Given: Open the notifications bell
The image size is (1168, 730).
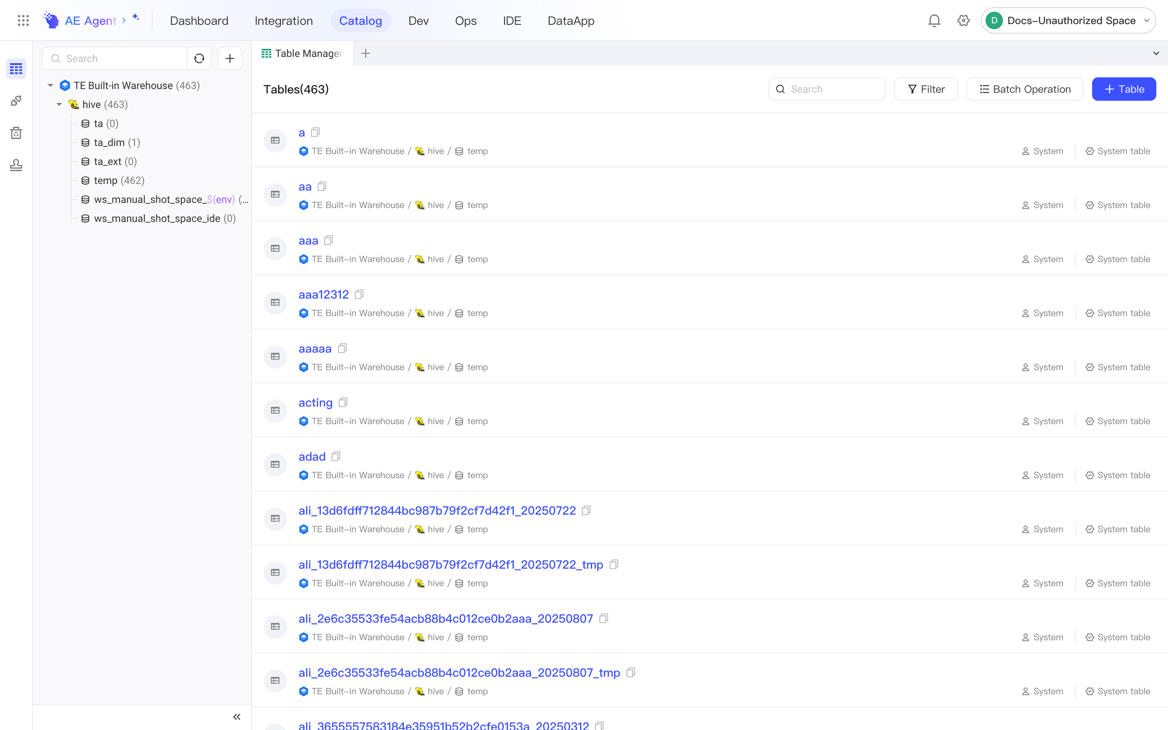Looking at the screenshot, I should pos(934,20).
